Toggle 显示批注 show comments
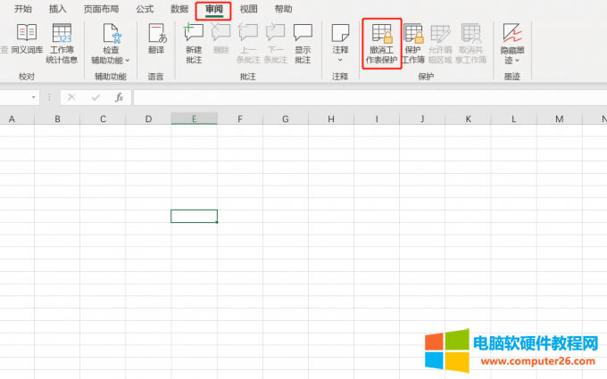The width and height of the screenshot is (607, 379). click(x=303, y=44)
